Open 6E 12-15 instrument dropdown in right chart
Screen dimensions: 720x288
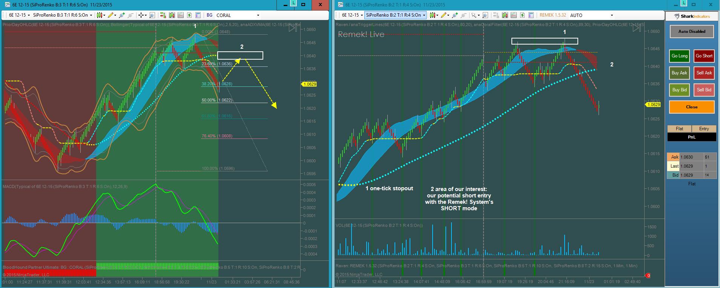pyautogui.click(x=352, y=15)
